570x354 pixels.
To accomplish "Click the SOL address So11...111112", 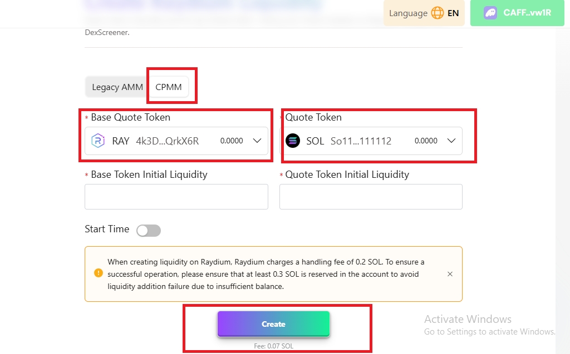I will point(361,141).
